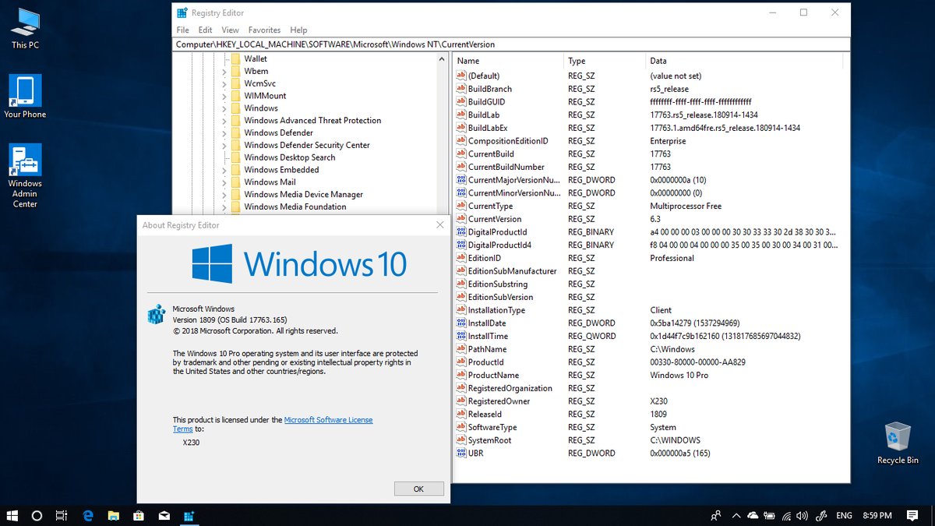
Task: Expand the WcmSvc key
Action: click(x=224, y=83)
